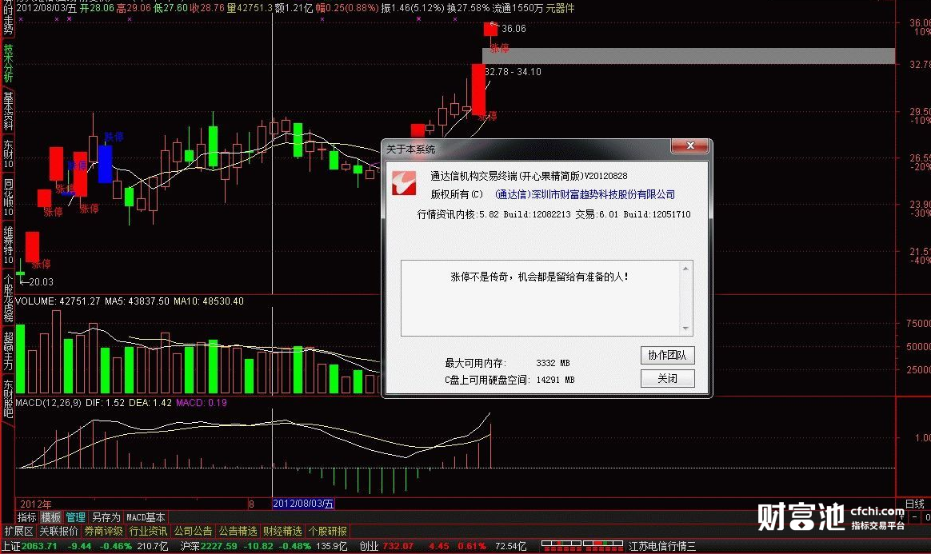Click the 20.03 low price label on the chart
Image resolution: width=931 pixels, height=554 pixels.
pyautogui.click(x=41, y=282)
